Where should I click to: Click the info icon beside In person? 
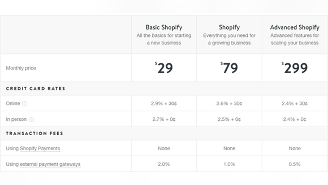tap(31, 119)
